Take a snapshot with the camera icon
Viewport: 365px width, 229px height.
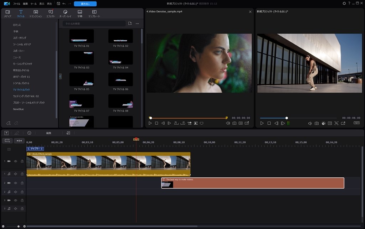pos(317,123)
